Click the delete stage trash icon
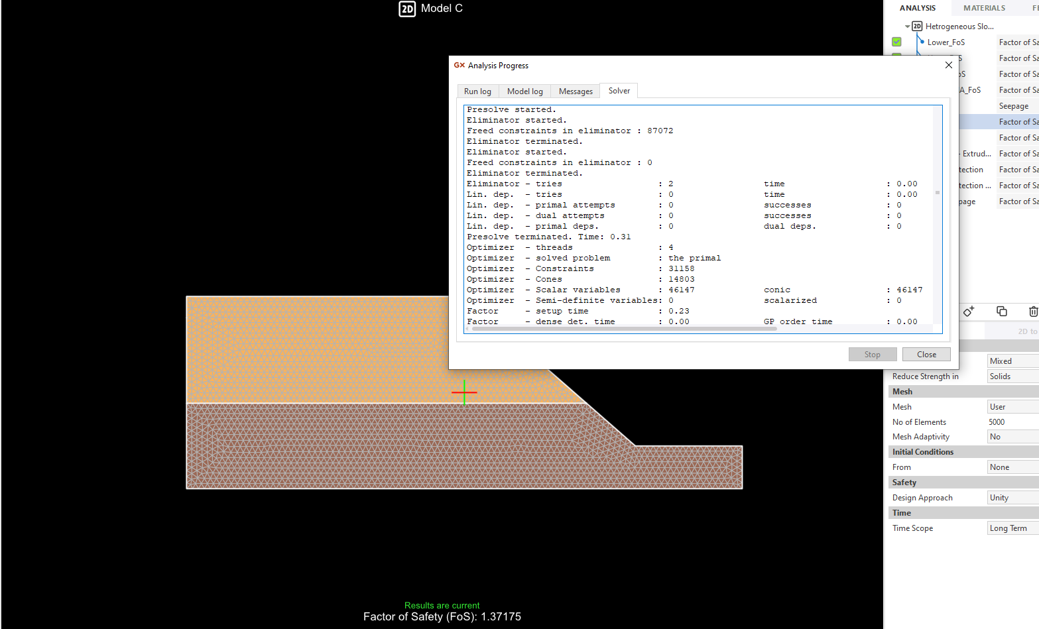 [x=1032, y=311]
